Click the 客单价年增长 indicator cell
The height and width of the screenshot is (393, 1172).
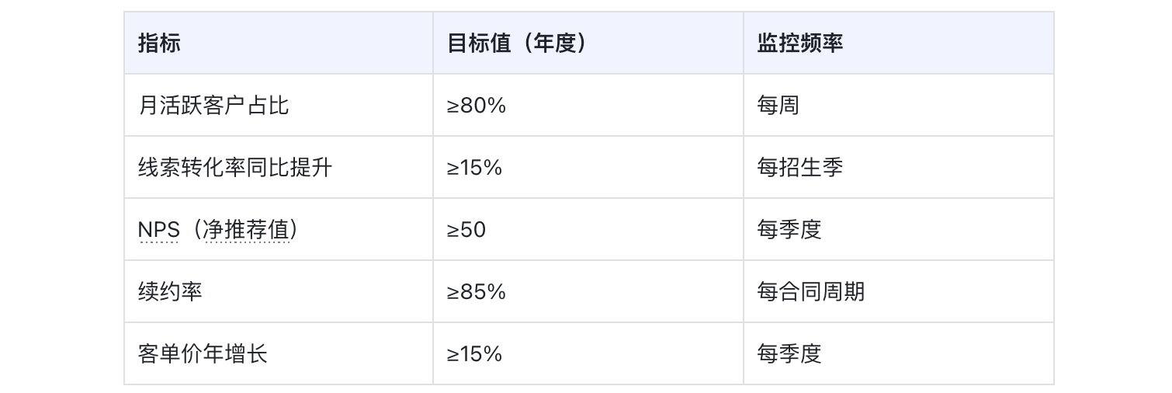(203, 354)
